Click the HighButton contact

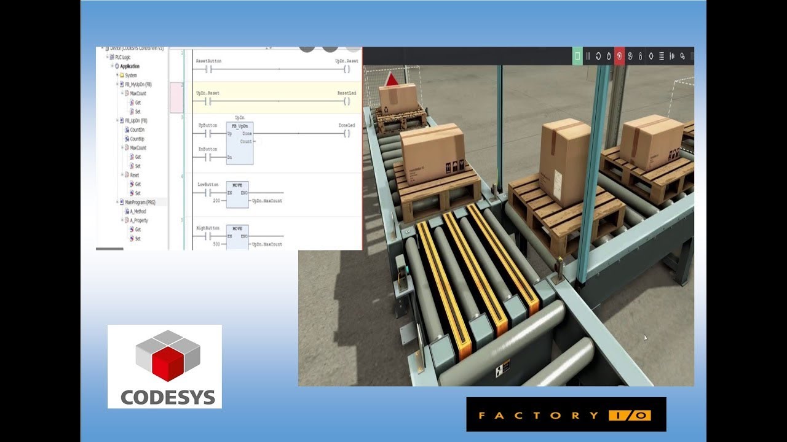coord(208,236)
